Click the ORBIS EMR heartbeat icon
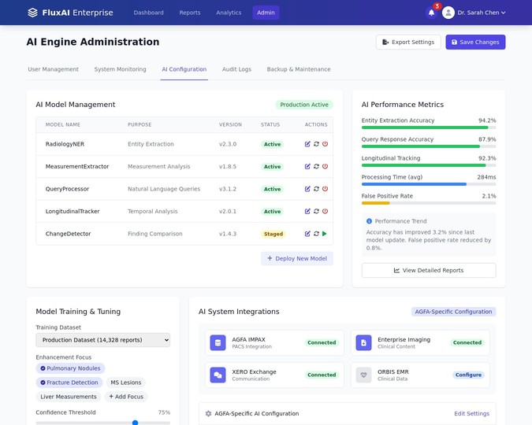This screenshot has height=425, width=532. pyautogui.click(x=363, y=375)
